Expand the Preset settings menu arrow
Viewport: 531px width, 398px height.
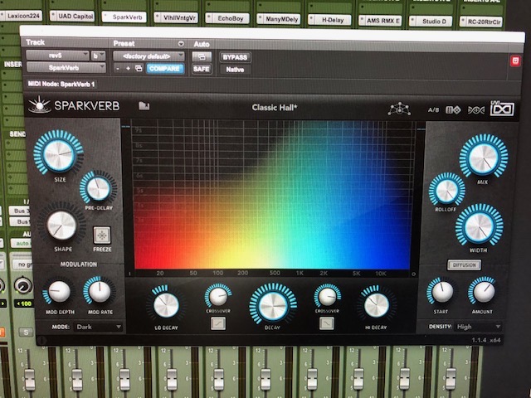coord(181,44)
